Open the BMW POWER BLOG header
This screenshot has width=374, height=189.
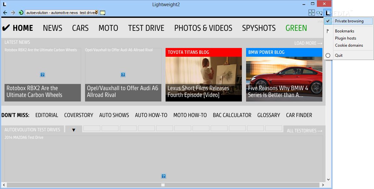[x=284, y=53]
